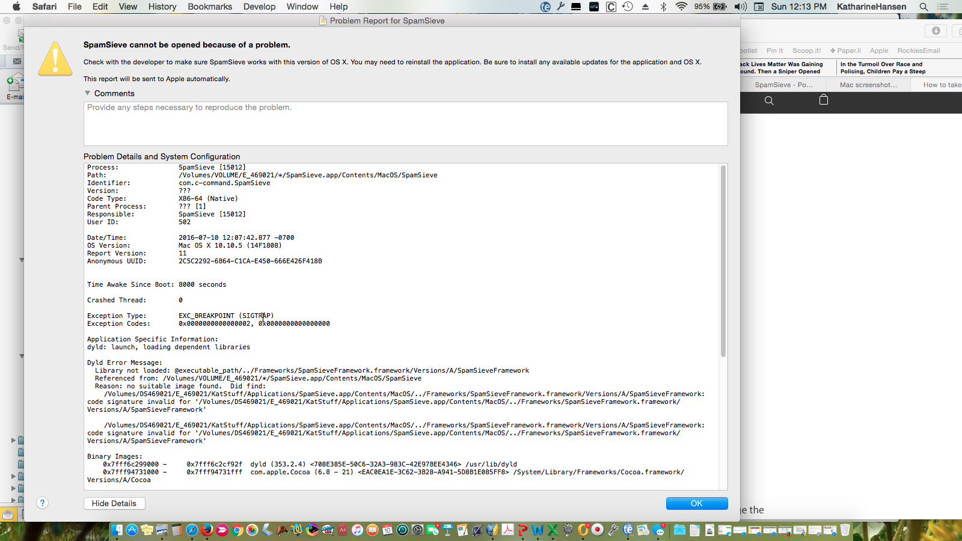Click the warning triangle icon in report
This screenshot has height=541, width=962.
tap(55, 58)
